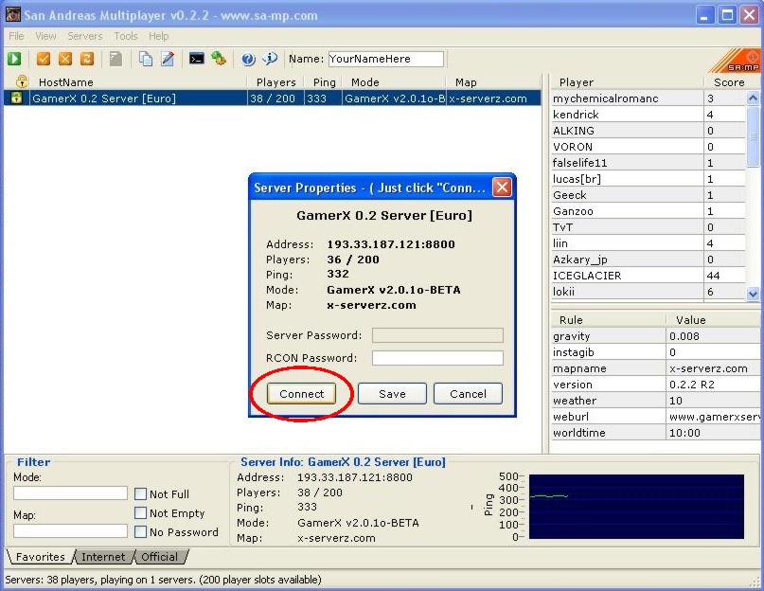Click the copy server info toolbar icon

[x=146, y=59]
